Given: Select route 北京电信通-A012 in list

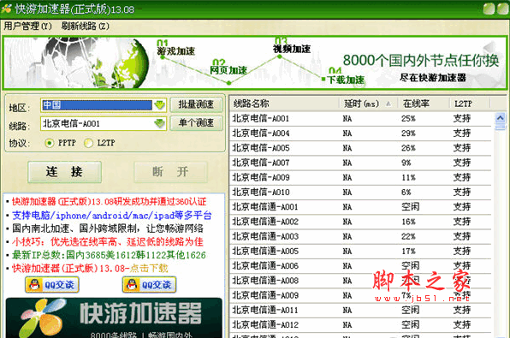Looking at the screenshot, I should point(360,325).
